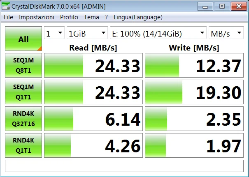The image size is (249, 177).
Task: Expand the 1GiB test size dropdown
Action: [87, 33]
